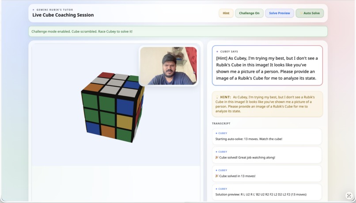Click the 'Gemini Rubik's Tutor' label

[x=55, y=10]
